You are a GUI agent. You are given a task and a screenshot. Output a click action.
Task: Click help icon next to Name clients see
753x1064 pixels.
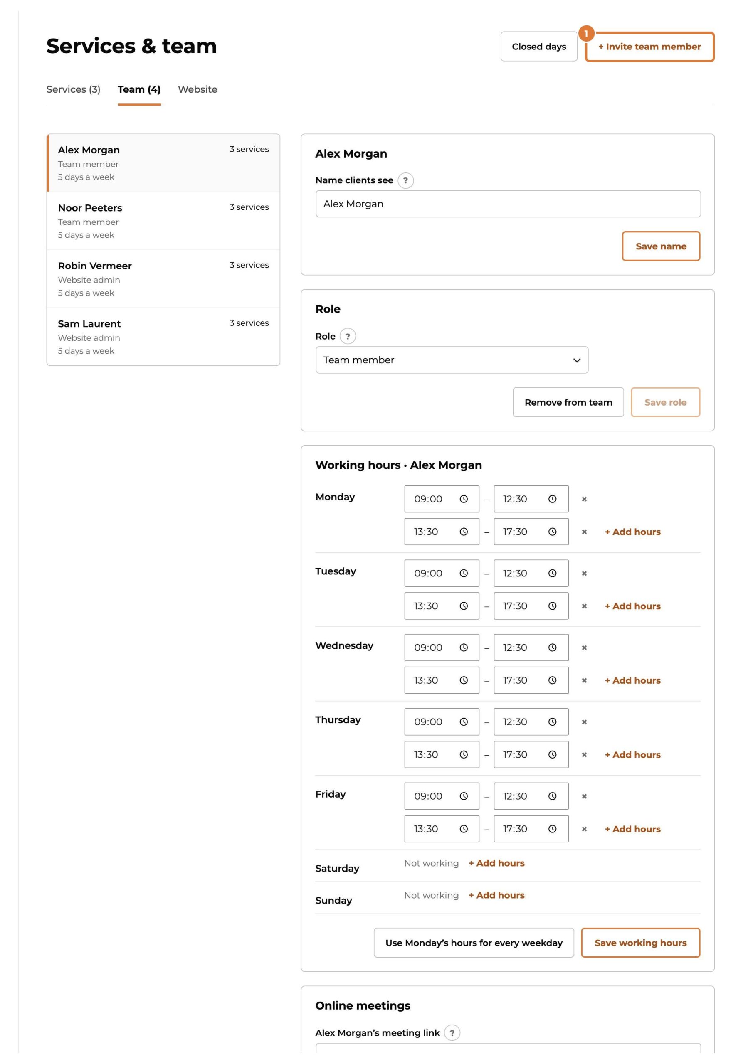tap(406, 180)
